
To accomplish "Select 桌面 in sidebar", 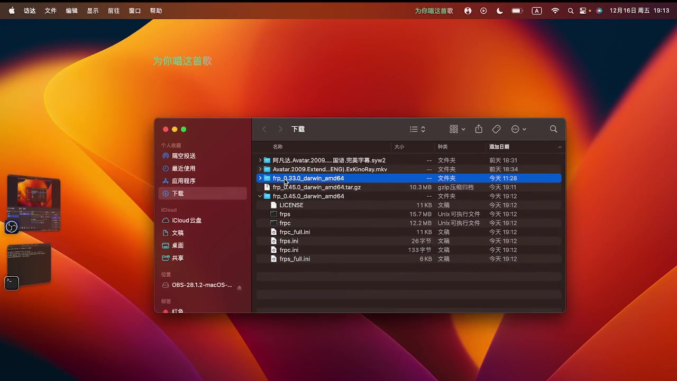I will pyautogui.click(x=203, y=246).
